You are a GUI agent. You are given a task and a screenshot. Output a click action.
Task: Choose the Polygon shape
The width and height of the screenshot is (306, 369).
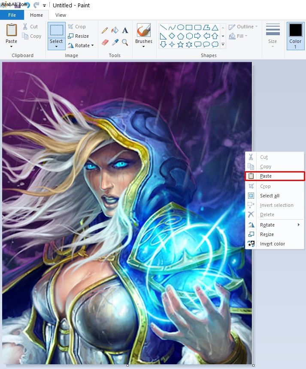(x=206, y=27)
